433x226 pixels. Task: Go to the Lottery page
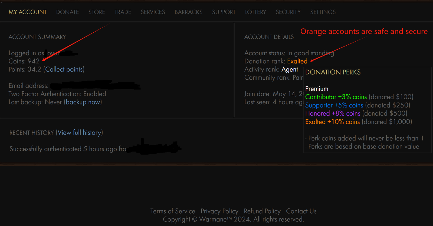coord(256,12)
